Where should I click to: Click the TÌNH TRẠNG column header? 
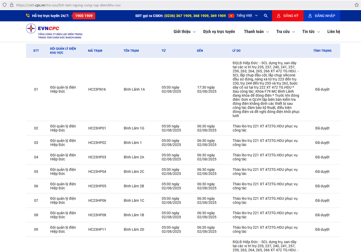click(322, 51)
